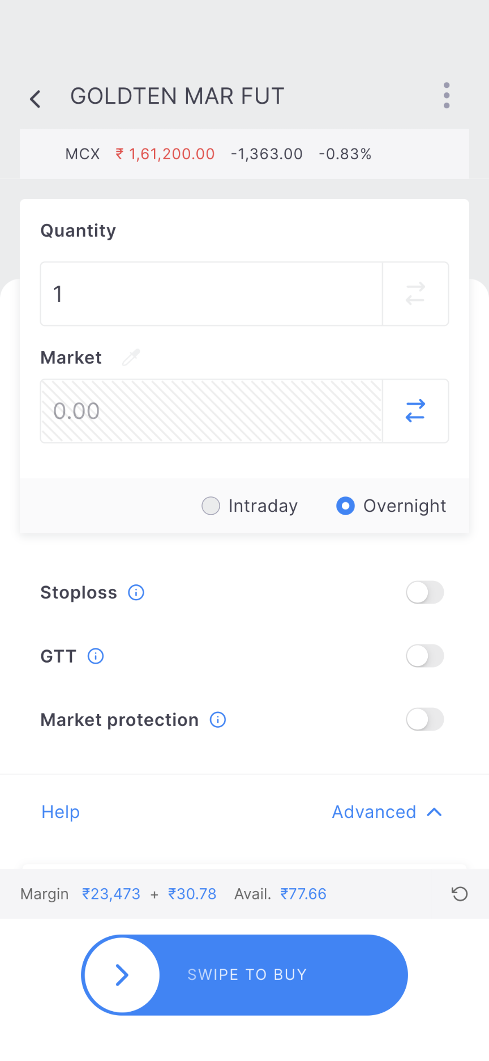
Task: Open the Help link
Action: [61, 812]
